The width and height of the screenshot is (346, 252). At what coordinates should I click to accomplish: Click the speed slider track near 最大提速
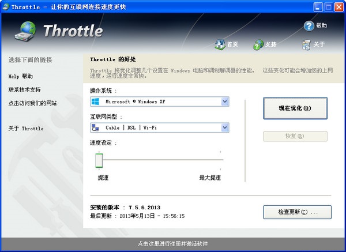pyautogui.click(x=220, y=160)
